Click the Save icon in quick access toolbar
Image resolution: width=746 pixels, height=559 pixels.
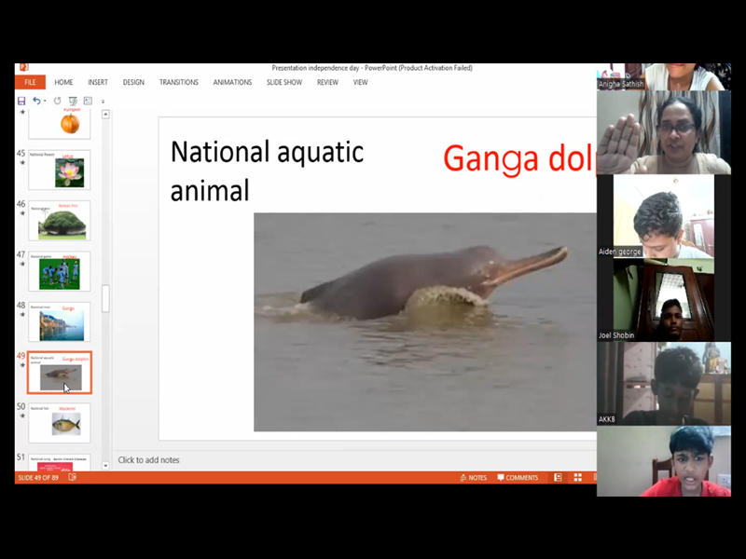click(21, 101)
